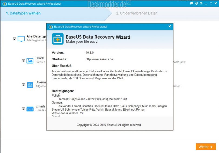Toggle the Alle Dateitypen checkbox
The width and height of the screenshot is (219, 153).
tap(15, 39)
